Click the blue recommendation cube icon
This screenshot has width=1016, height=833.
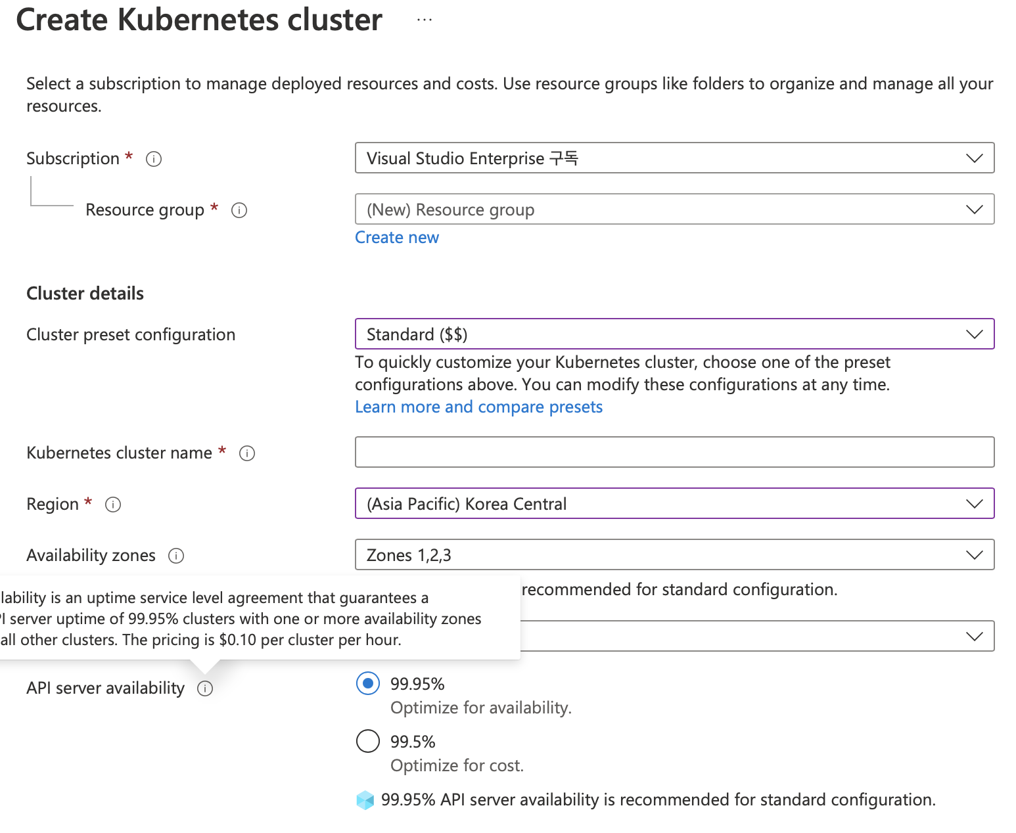(365, 800)
